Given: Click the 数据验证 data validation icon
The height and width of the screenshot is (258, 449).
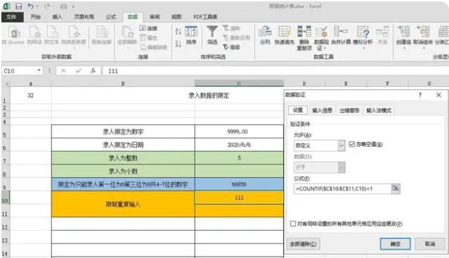Looking at the screenshot, I should click(x=321, y=32).
